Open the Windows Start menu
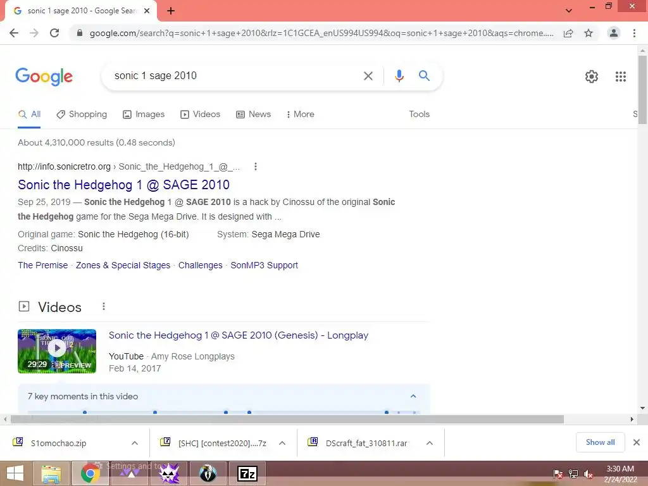Image resolution: width=648 pixels, height=486 pixels. pos(15,473)
